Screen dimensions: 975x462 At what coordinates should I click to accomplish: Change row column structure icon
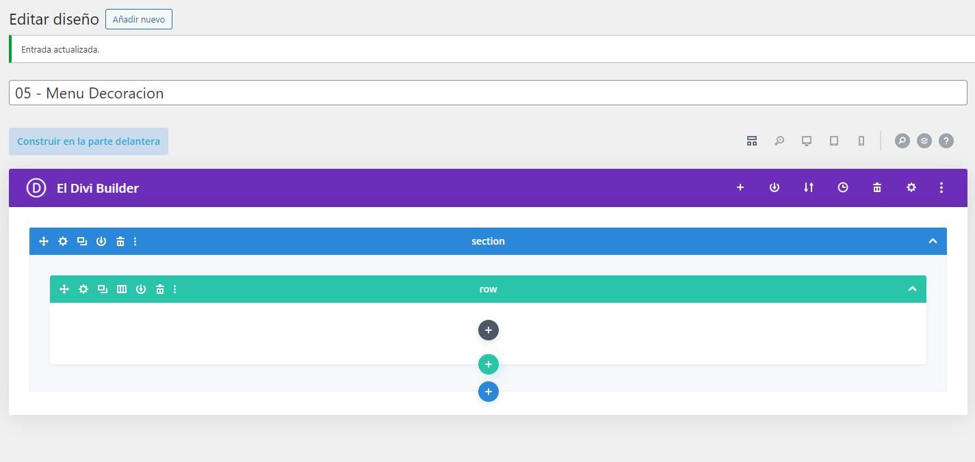point(122,289)
